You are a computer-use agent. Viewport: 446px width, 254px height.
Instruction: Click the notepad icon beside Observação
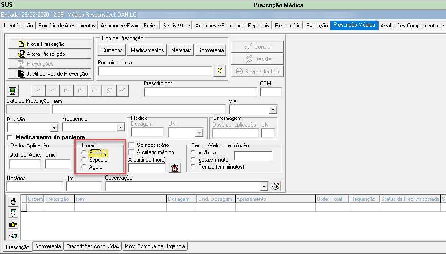click(276, 186)
